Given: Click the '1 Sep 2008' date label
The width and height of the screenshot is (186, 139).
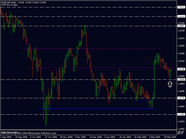Looking at the screenshot, I should pyautogui.click(x=6, y=137).
